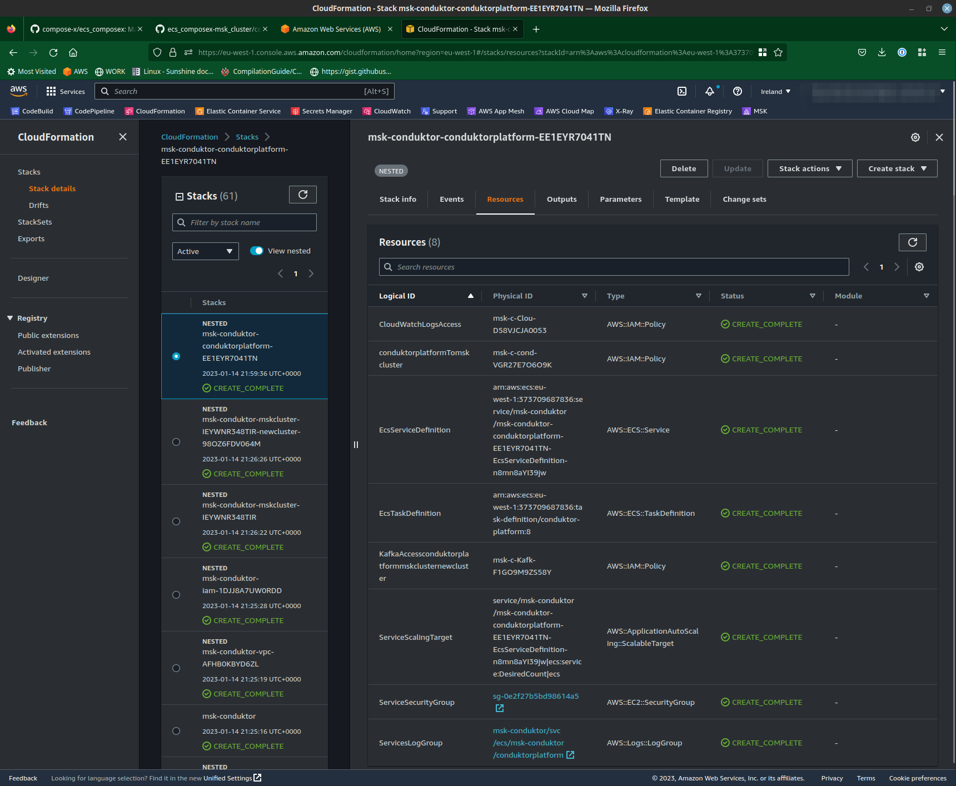Click the Stacks breadcrumb link
The image size is (956, 786).
tap(247, 137)
